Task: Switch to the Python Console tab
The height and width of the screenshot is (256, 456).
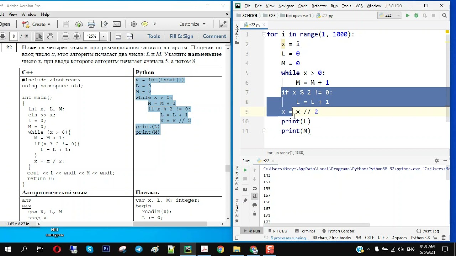Action: (338, 231)
